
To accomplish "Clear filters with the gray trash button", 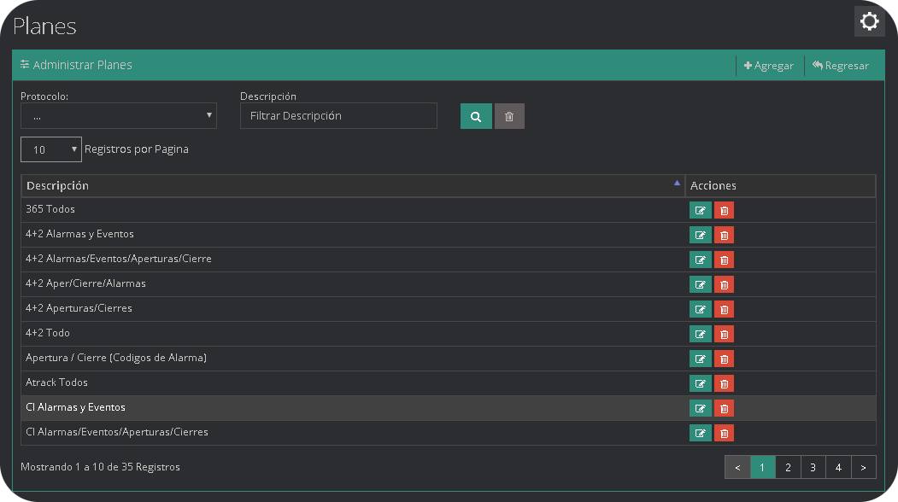I will [x=509, y=116].
